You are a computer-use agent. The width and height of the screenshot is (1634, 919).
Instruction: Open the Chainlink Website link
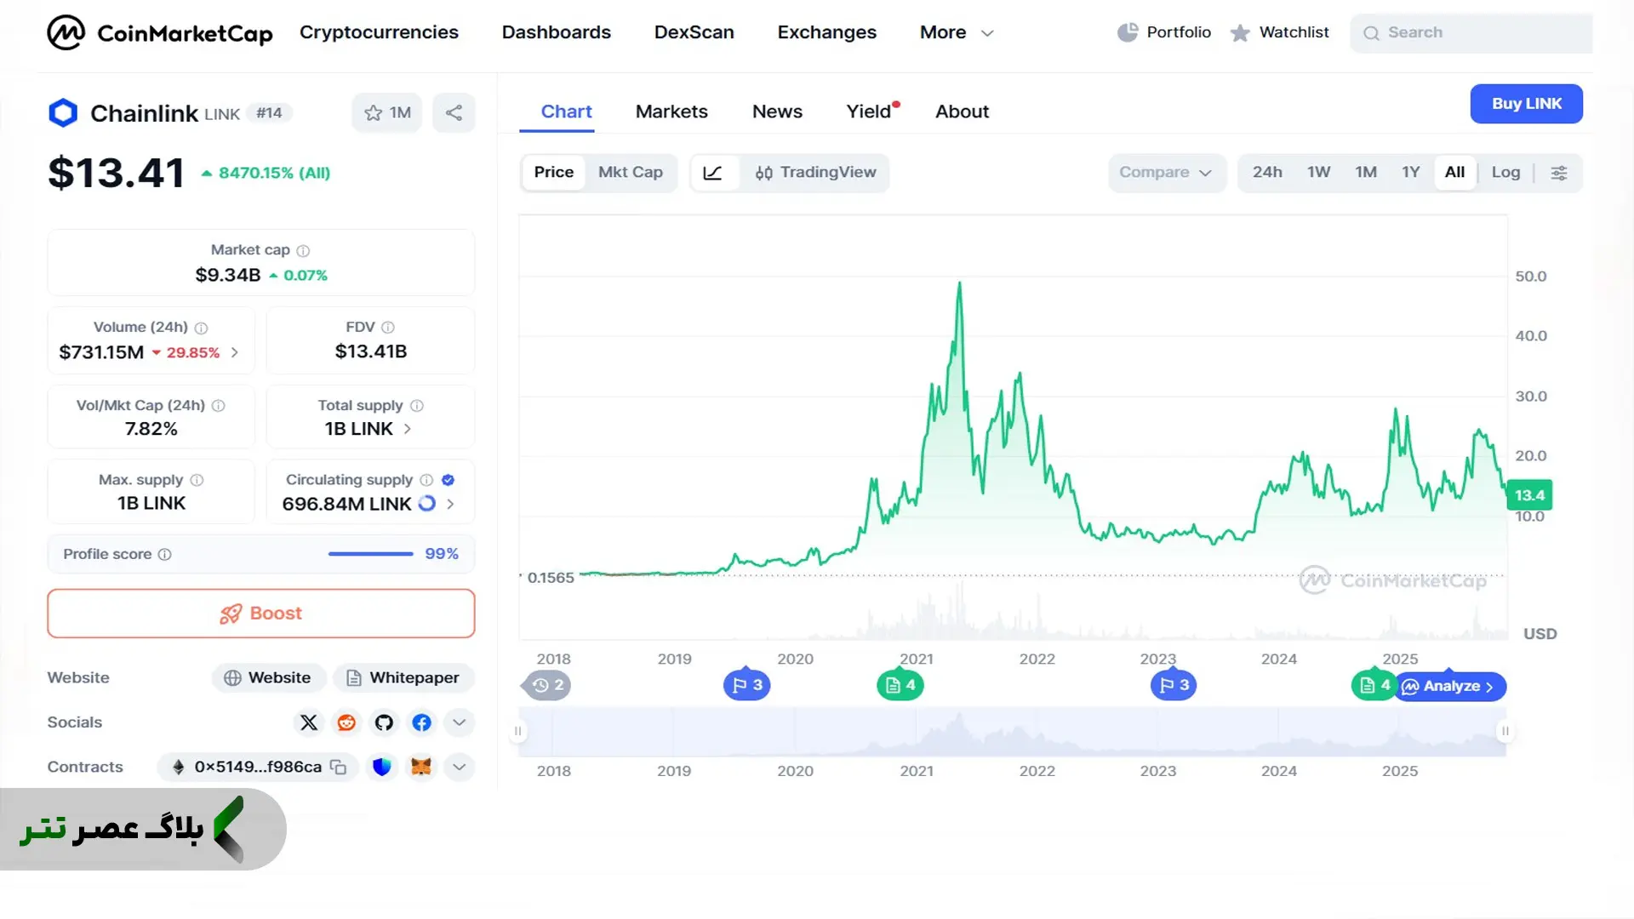(269, 678)
